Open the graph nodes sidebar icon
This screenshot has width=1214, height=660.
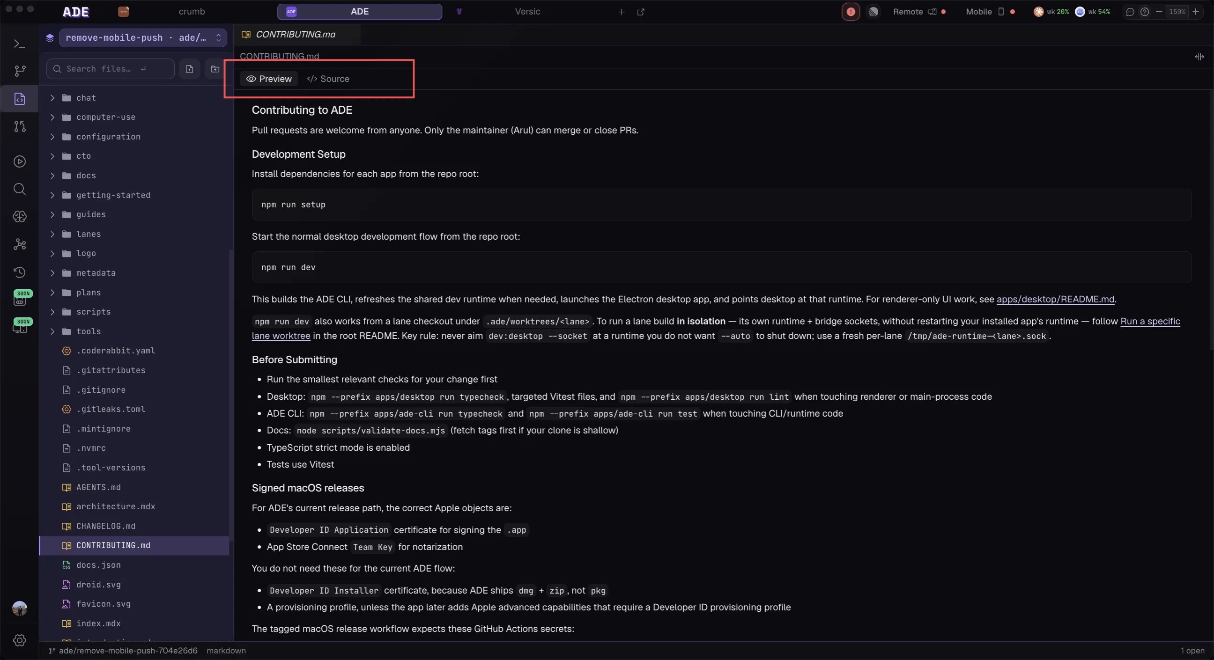pyautogui.click(x=19, y=244)
